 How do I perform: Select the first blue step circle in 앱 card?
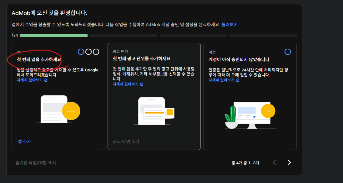tap(81, 52)
